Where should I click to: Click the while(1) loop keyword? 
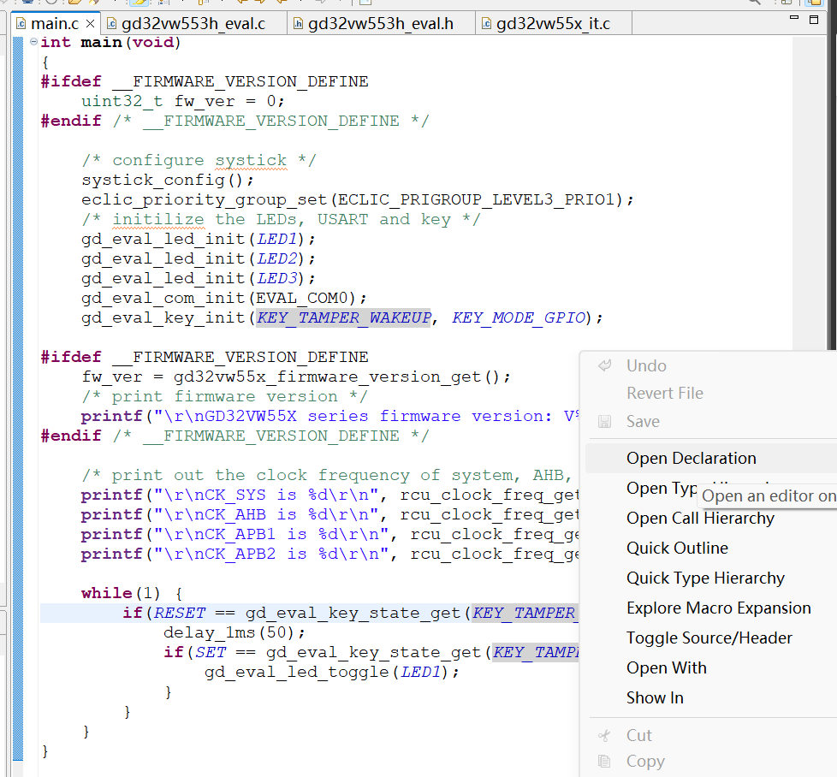[x=106, y=593]
